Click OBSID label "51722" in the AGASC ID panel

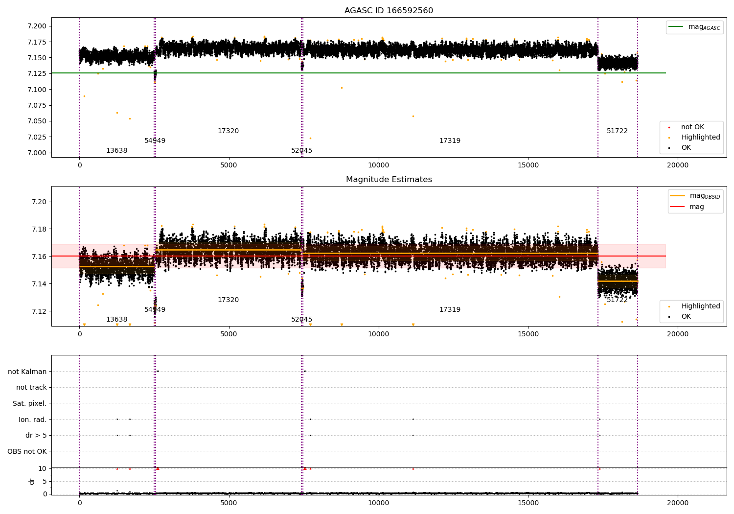[617, 131]
